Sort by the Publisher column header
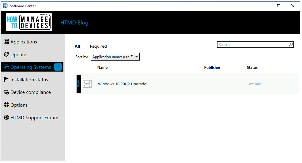Viewport: 302px width, 163px height. point(212,68)
